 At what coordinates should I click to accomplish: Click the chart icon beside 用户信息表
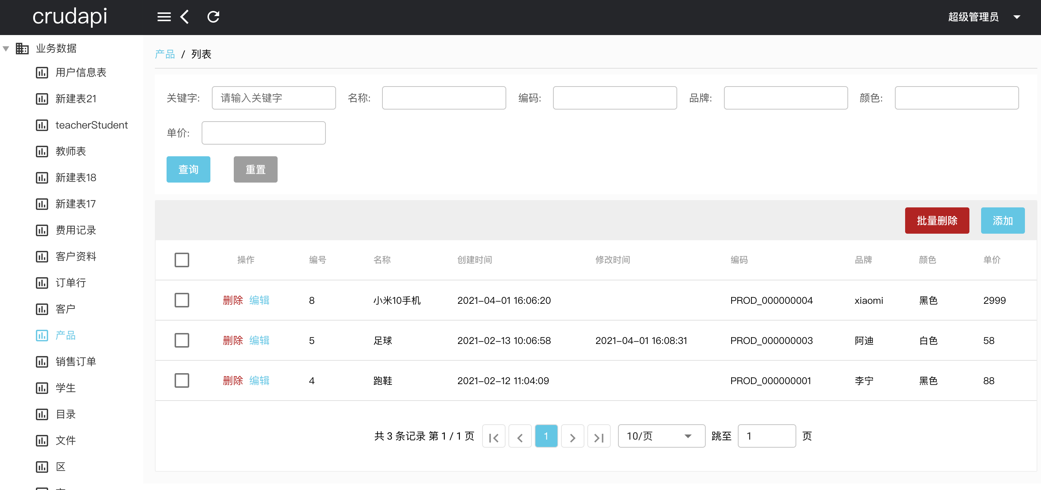(x=42, y=72)
